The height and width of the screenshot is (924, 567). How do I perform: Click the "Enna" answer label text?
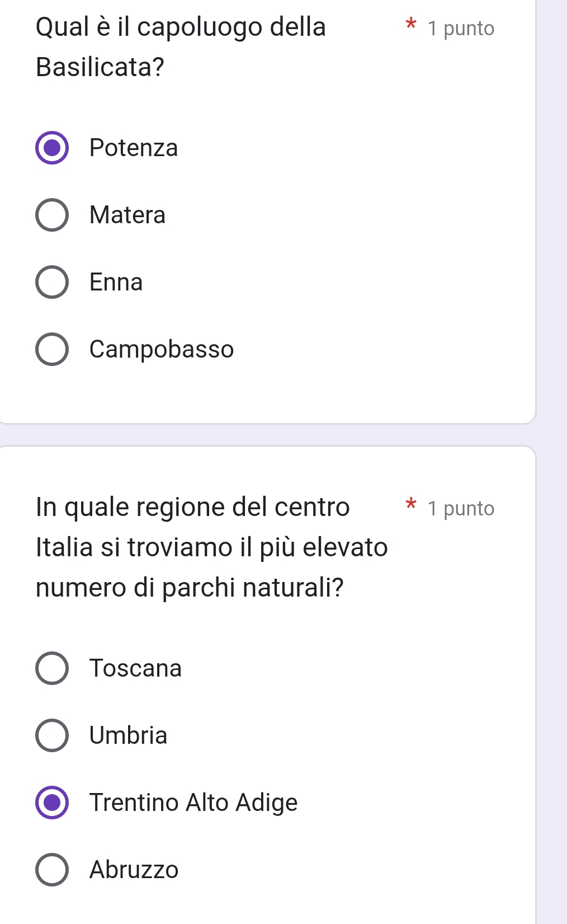(116, 282)
